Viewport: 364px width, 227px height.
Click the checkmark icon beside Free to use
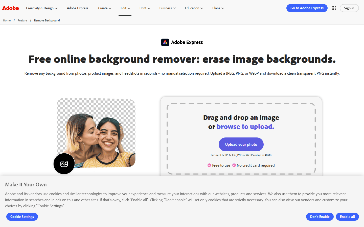click(209, 165)
